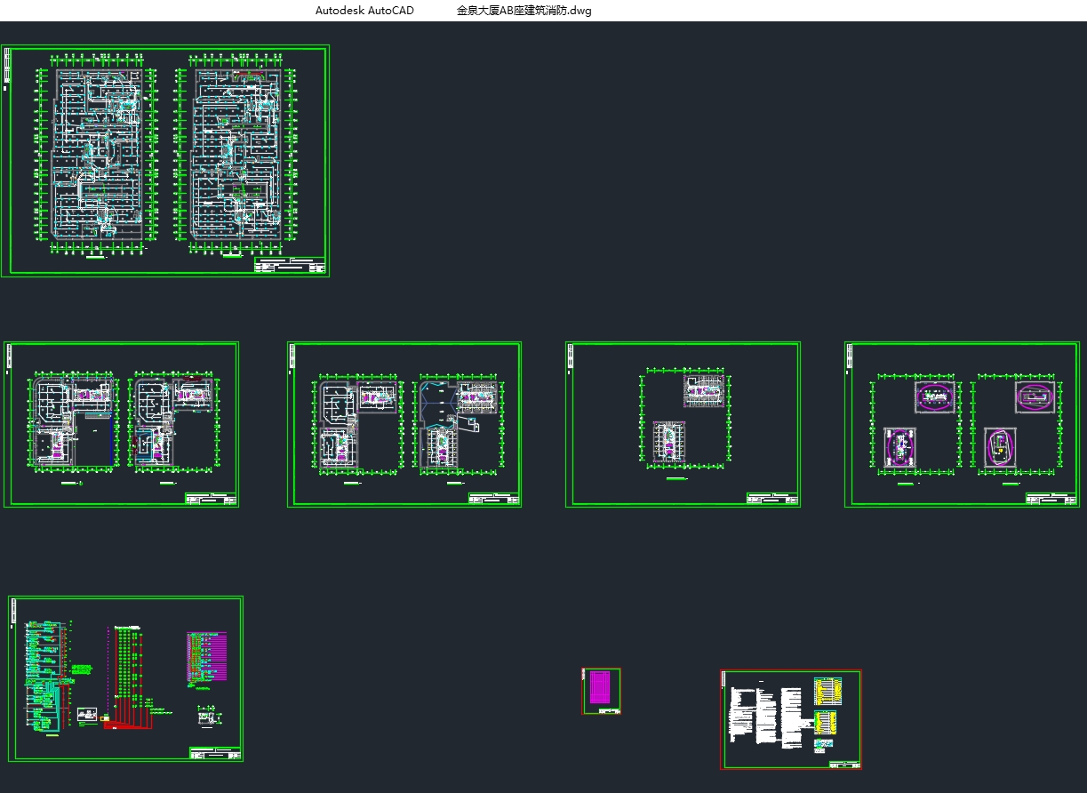Click the left floor plan in the large top-left sheet
The height and width of the screenshot is (793, 1087).
(x=97, y=156)
